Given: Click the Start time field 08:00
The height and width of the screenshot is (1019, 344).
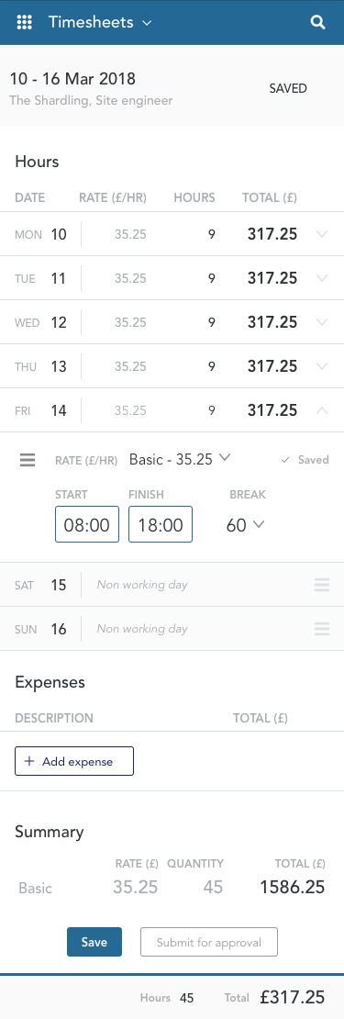Looking at the screenshot, I should [87, 524].
